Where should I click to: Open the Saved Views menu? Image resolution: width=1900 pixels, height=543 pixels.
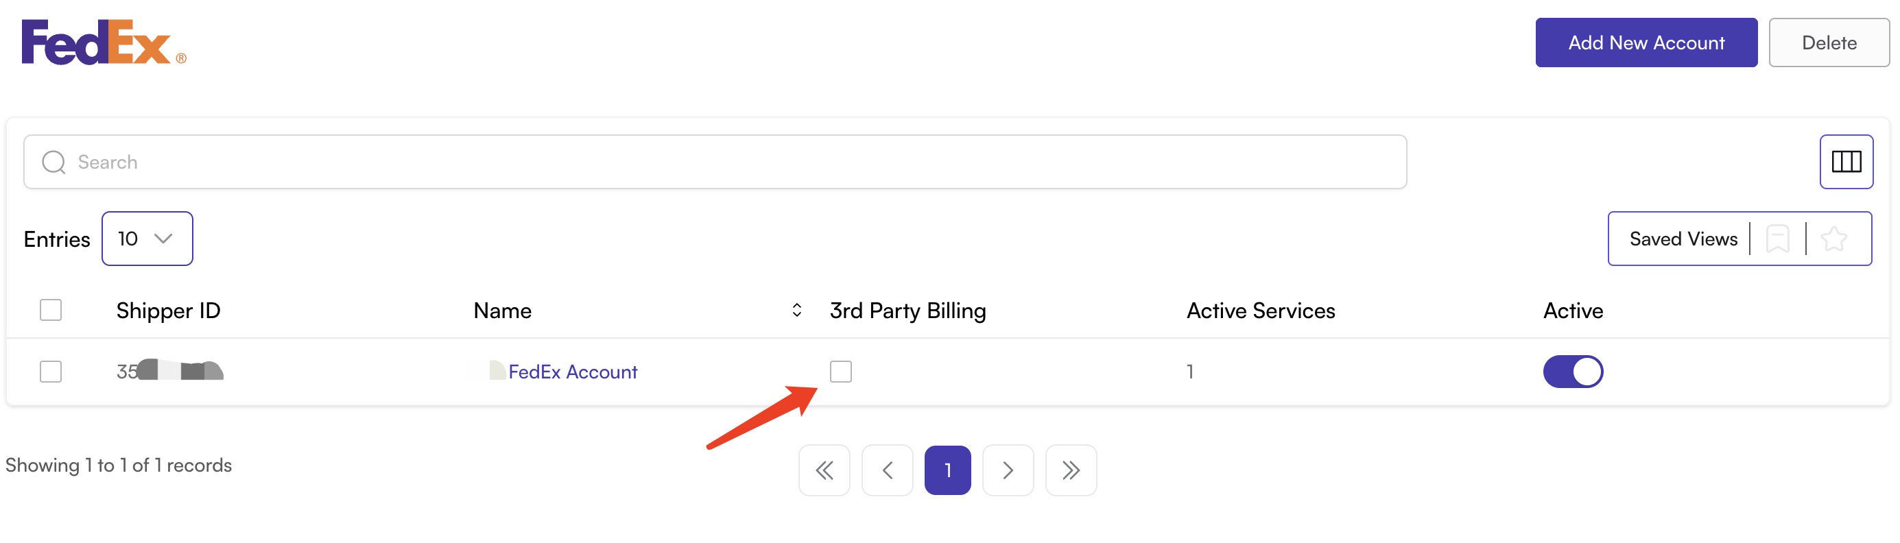click(x=1683, y=239)
